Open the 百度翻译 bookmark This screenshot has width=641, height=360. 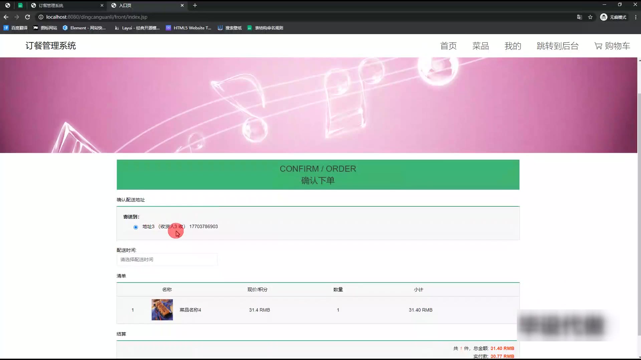point(15,28)
